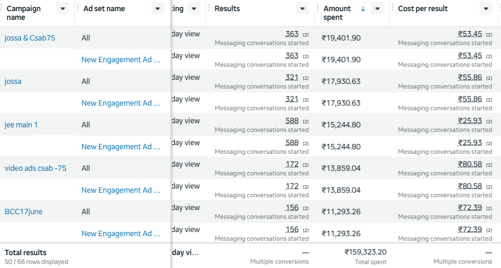Open the jossa & Csab75 campaign

tap(30, 38)
